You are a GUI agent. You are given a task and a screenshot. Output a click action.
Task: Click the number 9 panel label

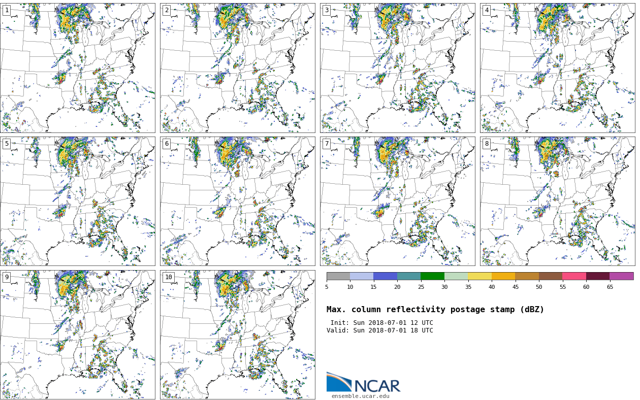7,277
